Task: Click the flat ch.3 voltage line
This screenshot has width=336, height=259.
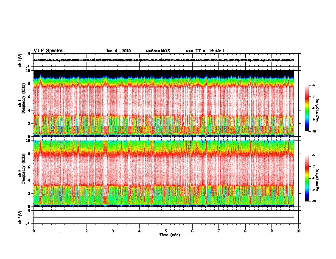Action: pos(164,217)
